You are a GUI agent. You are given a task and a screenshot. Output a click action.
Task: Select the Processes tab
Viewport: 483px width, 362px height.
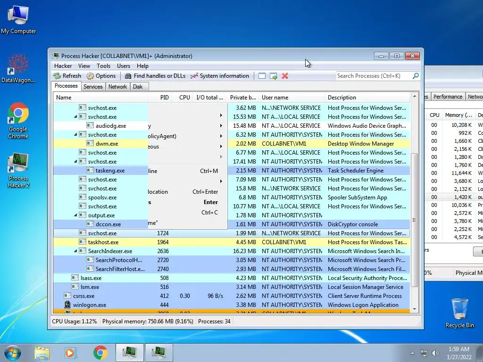[x=66, y=86]
